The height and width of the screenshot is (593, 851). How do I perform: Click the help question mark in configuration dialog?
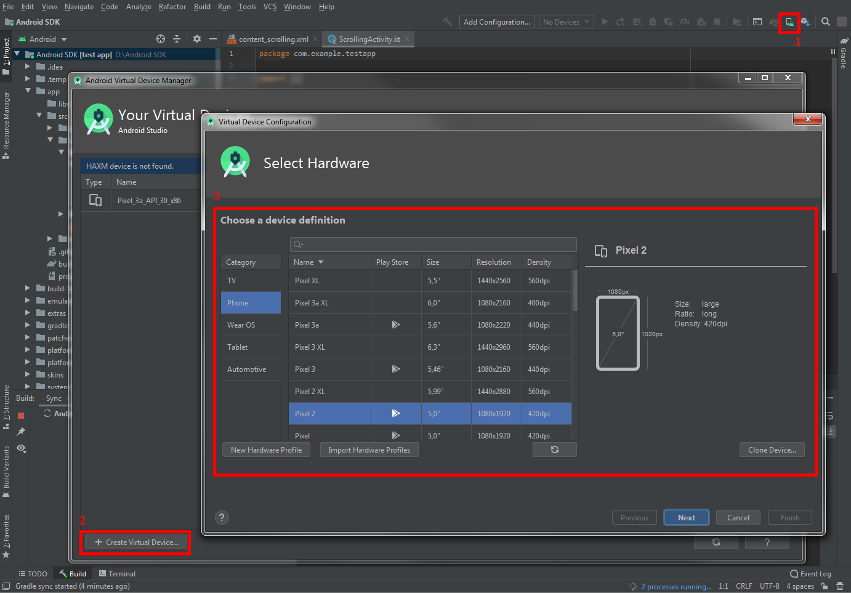tap(222, 518)
